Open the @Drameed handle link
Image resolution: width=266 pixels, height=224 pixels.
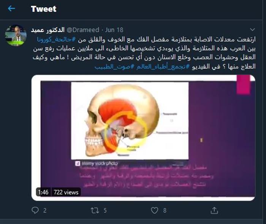(x=83, y=30)
